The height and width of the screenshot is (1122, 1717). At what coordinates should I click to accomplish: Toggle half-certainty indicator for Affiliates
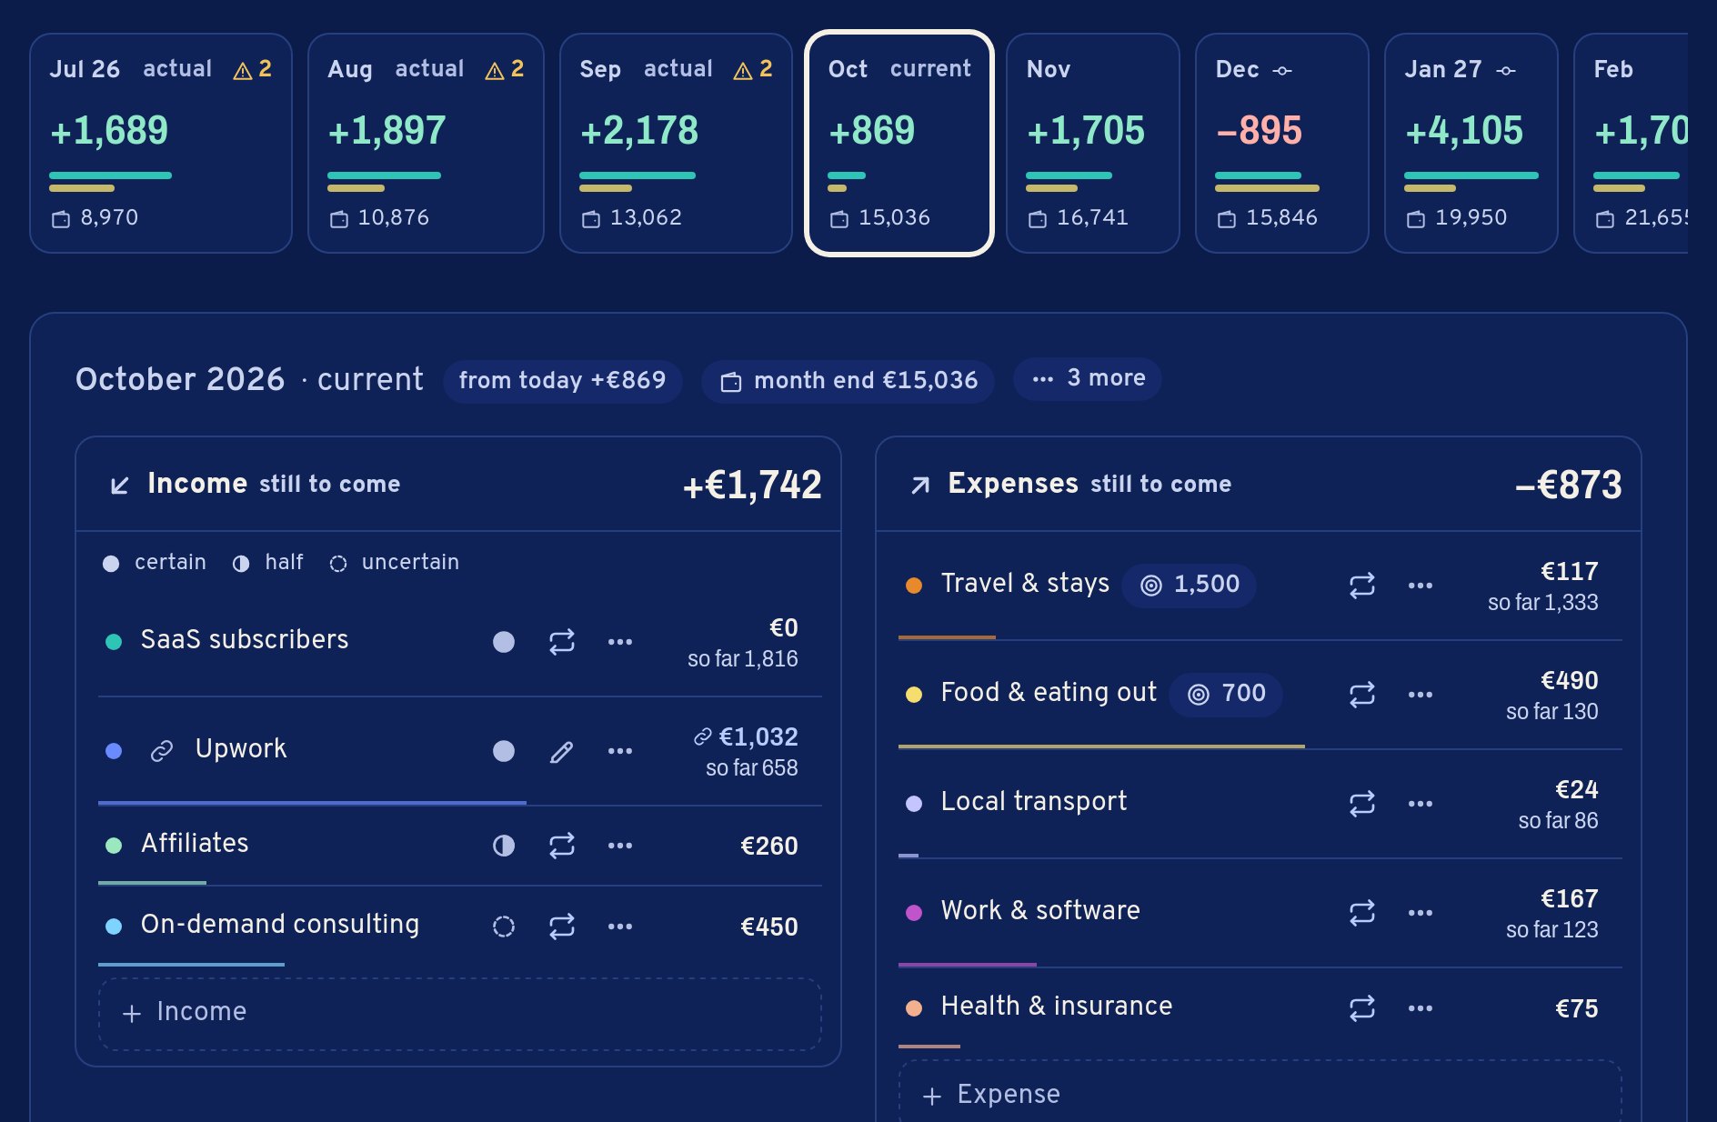(504, 846)
